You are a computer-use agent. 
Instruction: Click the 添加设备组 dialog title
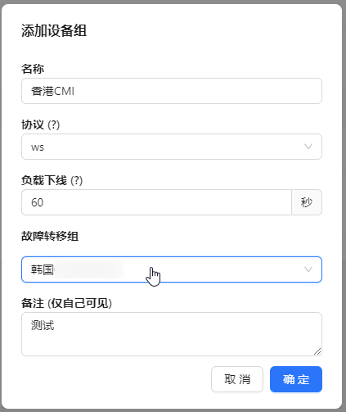54,30
